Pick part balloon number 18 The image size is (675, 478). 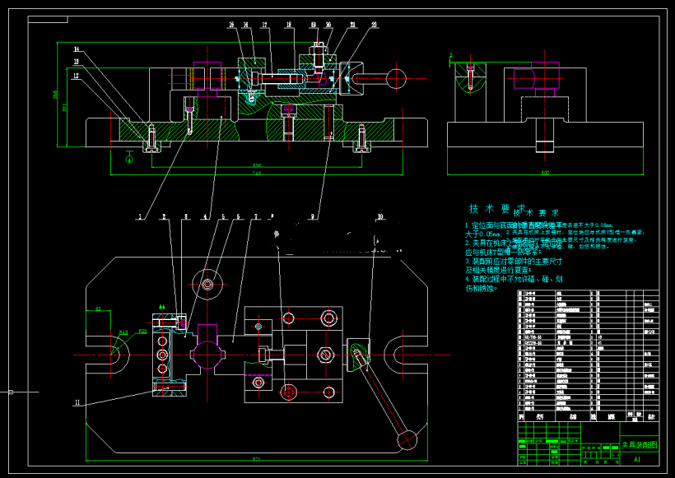289,25
